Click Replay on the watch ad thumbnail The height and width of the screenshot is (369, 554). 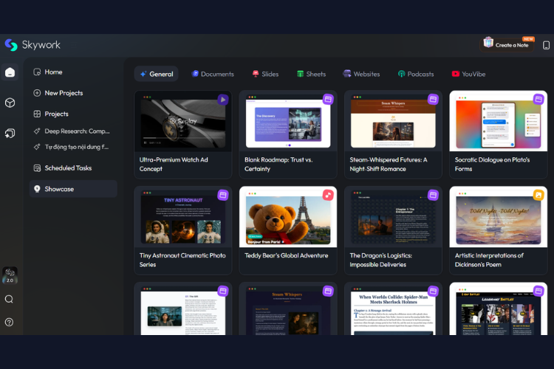[x=183, y=121]
